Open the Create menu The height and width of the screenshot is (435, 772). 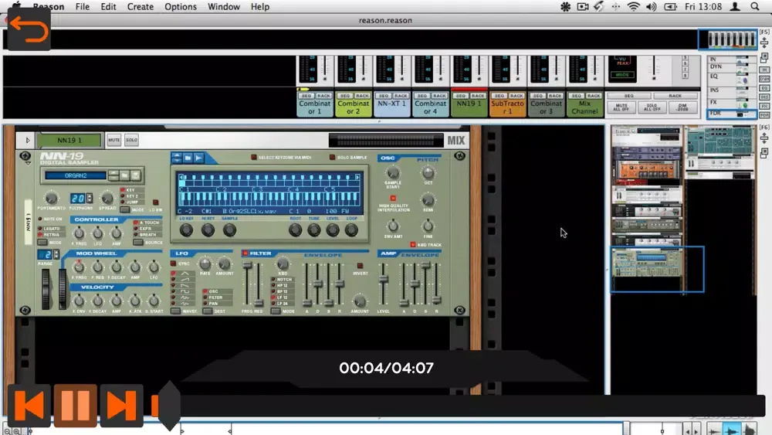point(141,6)
